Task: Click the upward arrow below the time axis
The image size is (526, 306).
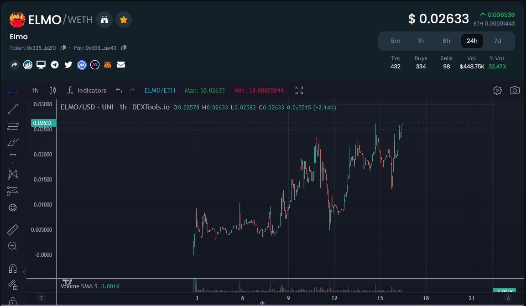Action: (x=262, y=303)
